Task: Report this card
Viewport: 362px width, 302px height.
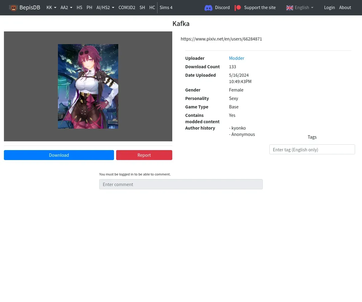Action: (144, 155)
